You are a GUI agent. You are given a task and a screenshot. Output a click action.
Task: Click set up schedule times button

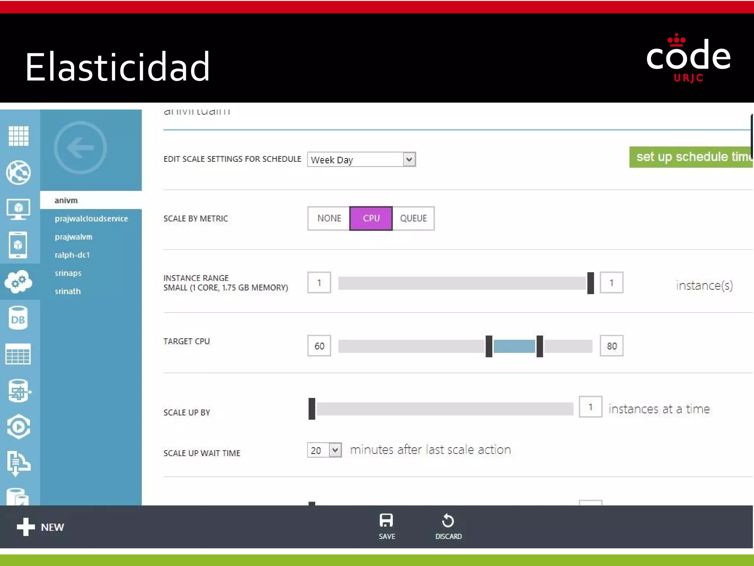(x=691, y=157)
